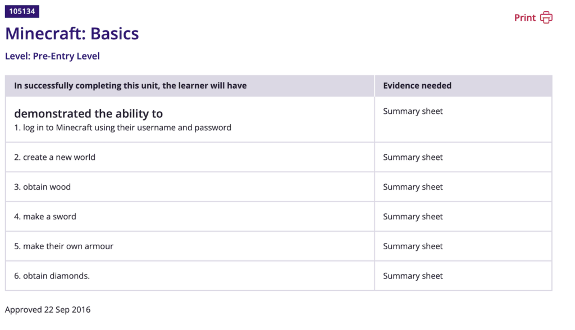Click the Approved 22 Sep 2016 text

point(48,310)
